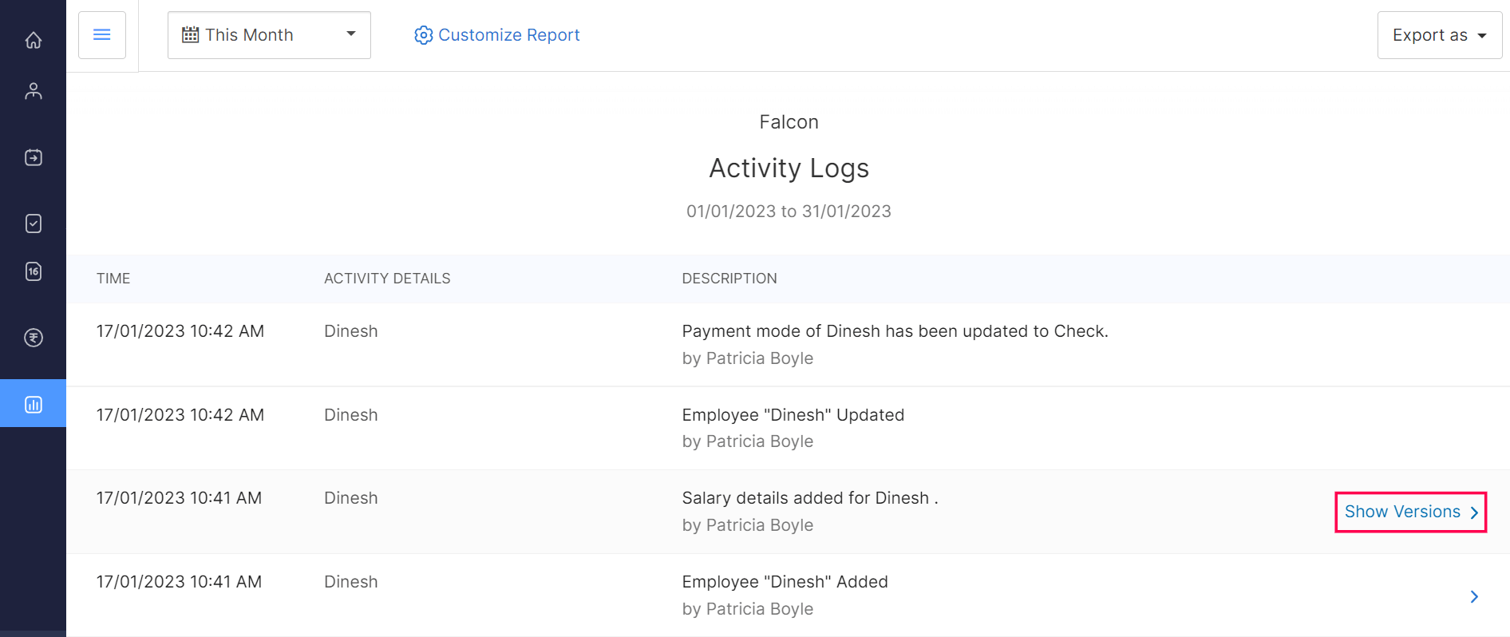Open the Approvals checkmark icon in sidebar

click(x=33, y=224)
